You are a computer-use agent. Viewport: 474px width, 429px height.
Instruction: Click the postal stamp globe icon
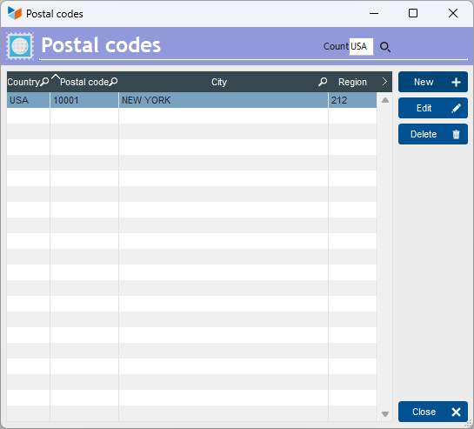(x=20, y=46)
